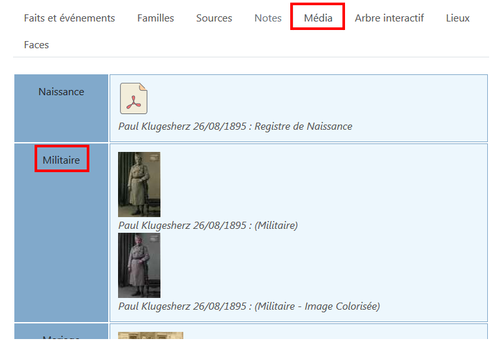Image resolution: width=497 pixels, height=341 pixels.
Task: Click the Mariage row label at bottom
Action: (x=61, y=337)
